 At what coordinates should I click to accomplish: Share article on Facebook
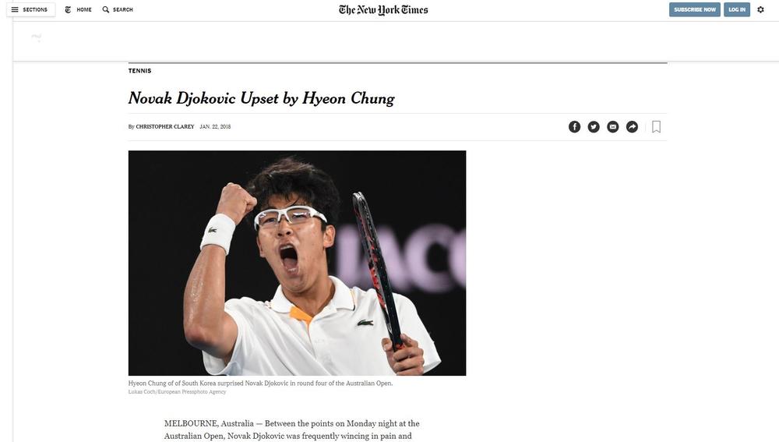click(574, 127)
